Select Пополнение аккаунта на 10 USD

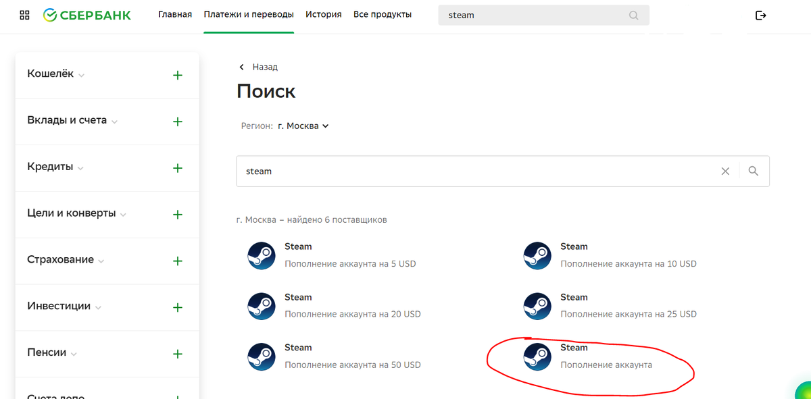629,264
